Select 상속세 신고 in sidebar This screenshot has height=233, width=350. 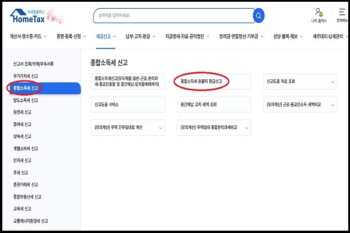[22, 136]
